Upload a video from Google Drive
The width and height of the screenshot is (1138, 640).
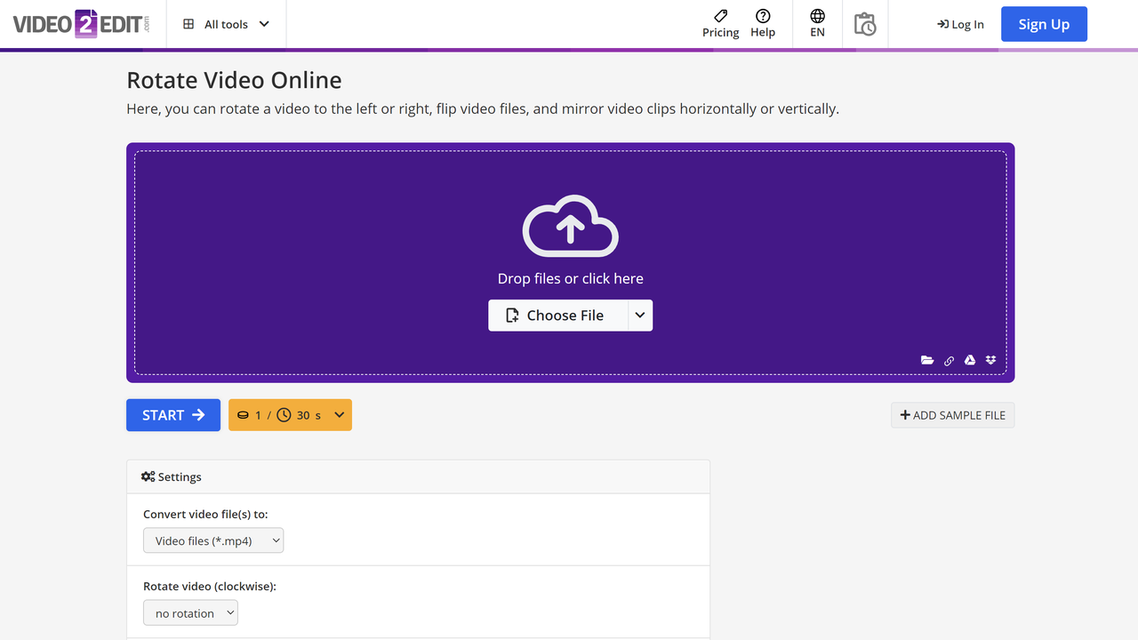click(x=969, y=360)
